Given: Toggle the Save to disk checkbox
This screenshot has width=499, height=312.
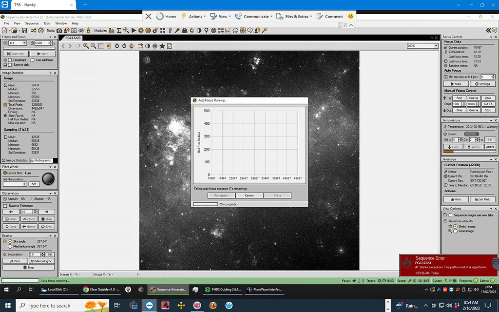Looking at the screenshot, I should (x=10, y=65).
